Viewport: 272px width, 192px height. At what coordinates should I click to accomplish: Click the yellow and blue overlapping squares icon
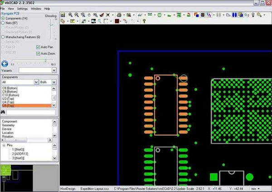241,15
